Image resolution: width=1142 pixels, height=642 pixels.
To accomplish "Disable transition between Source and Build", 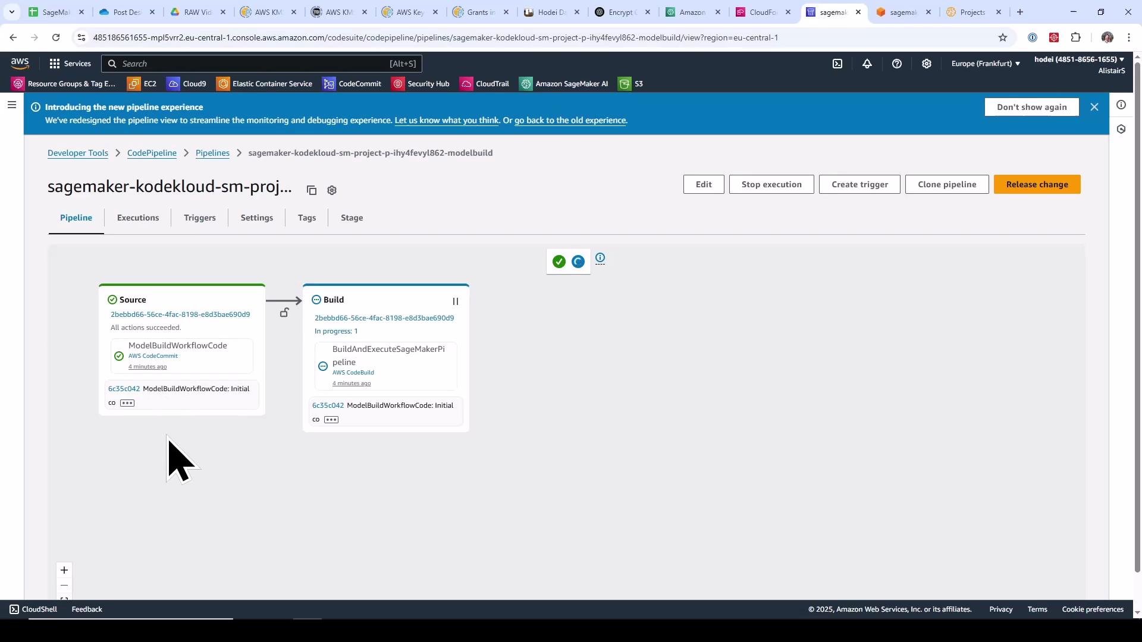I will coord(284,313).
